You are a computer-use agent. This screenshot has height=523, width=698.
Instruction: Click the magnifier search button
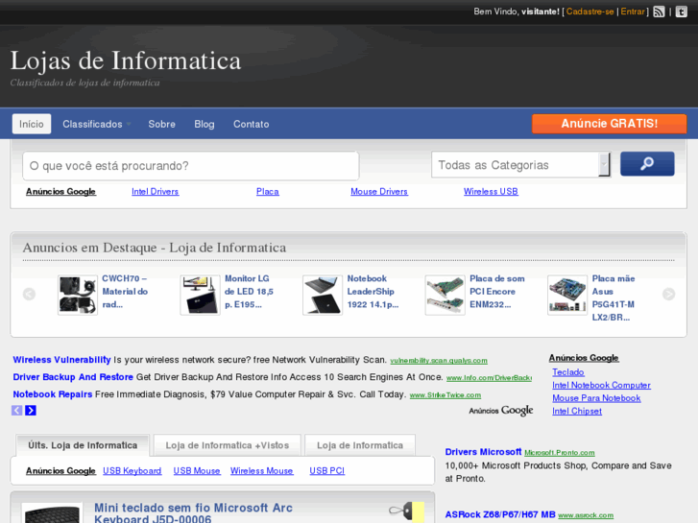point(647,164)
